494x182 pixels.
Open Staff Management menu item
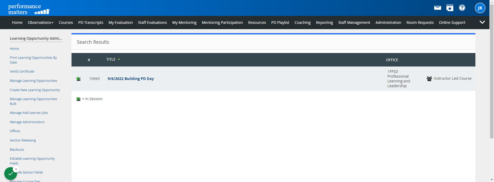coord(354,23)
